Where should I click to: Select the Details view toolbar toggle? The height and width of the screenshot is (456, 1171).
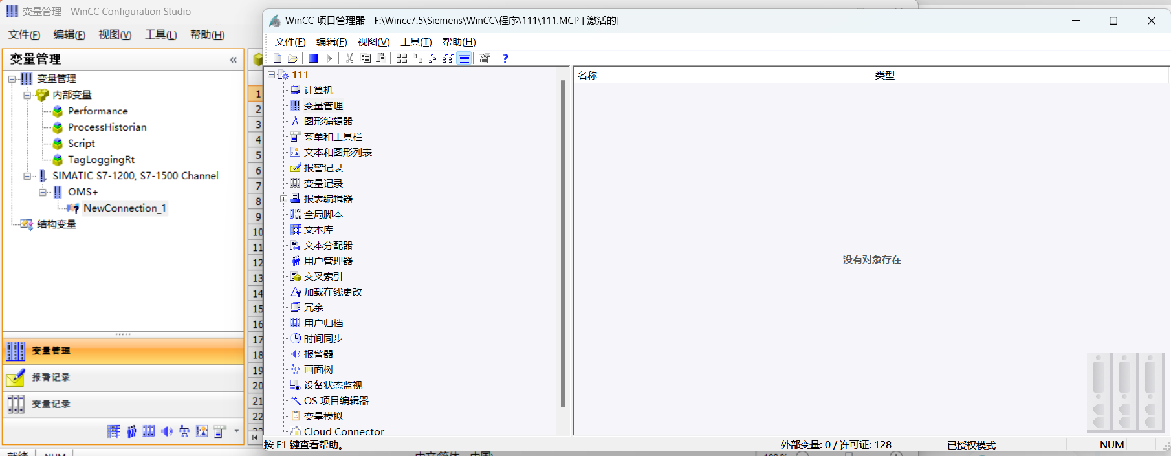465,58
